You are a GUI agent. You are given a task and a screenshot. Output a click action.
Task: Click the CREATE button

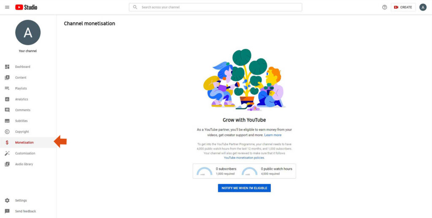coord(403,8)
